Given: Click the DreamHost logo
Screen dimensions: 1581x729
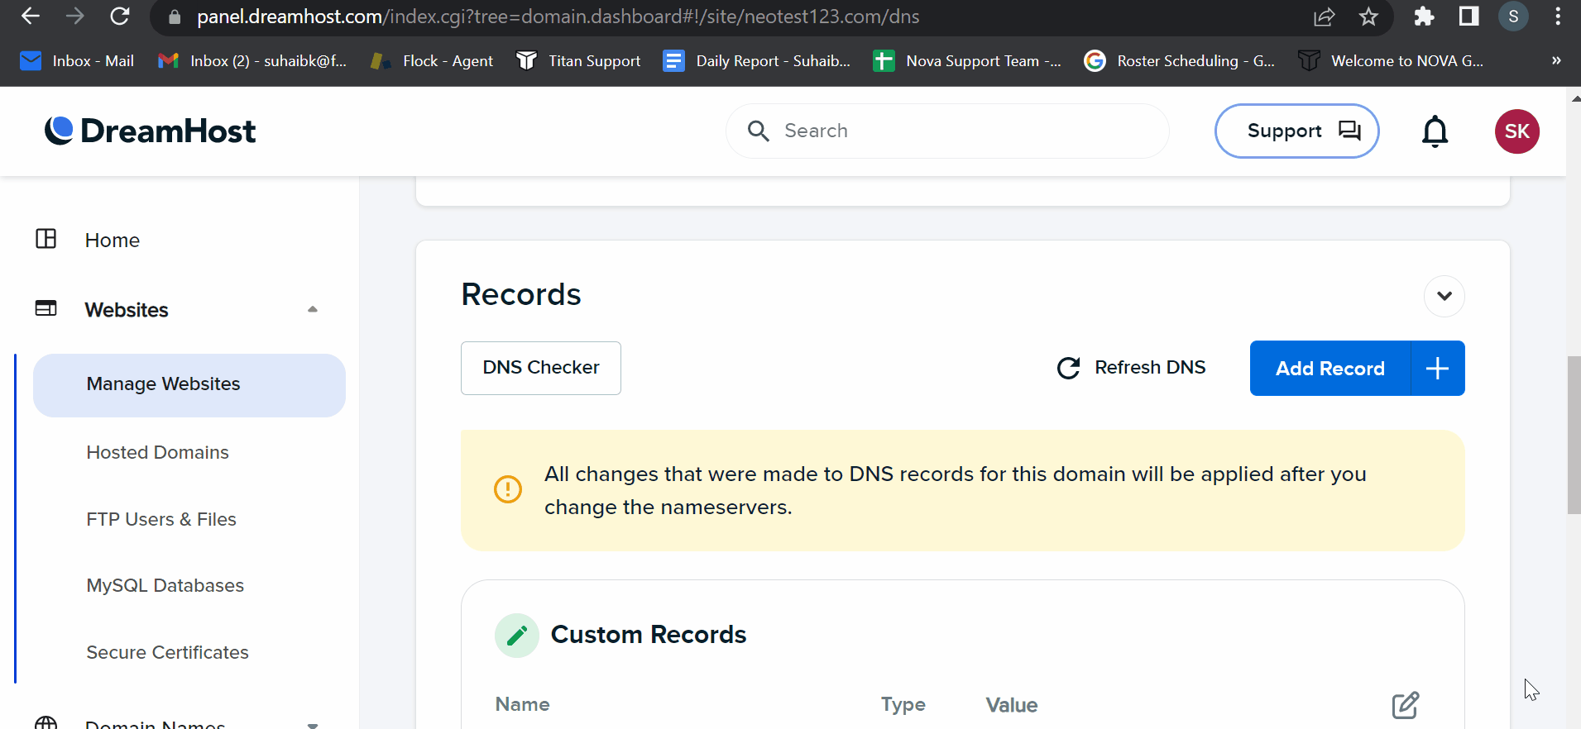Looking at the screenshot, I should click(x=150, y=131).
